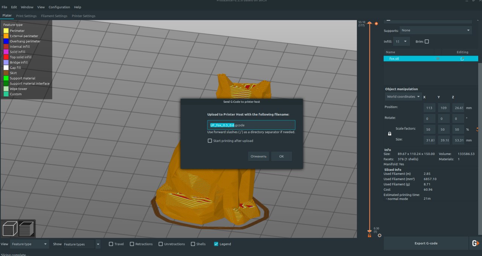Click the Size X field

coord(429,140)
